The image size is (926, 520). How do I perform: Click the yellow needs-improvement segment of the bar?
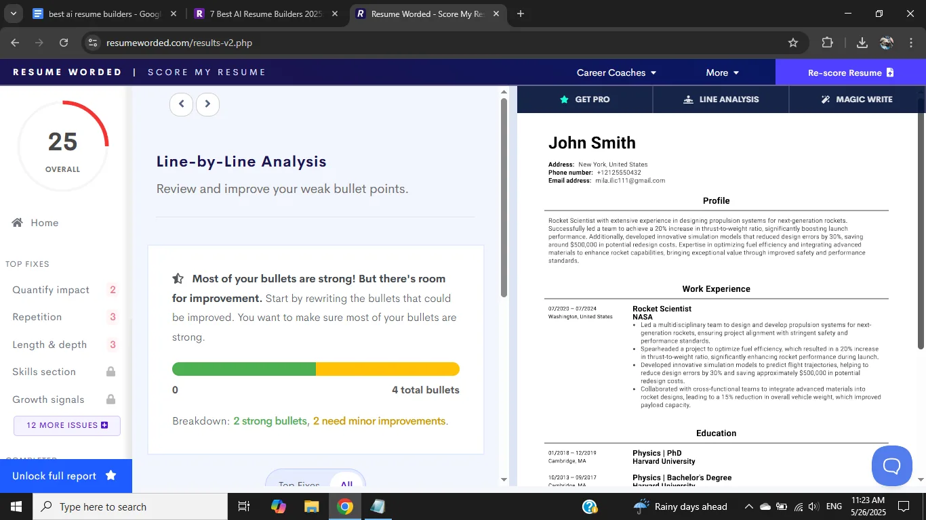(388, 369)
